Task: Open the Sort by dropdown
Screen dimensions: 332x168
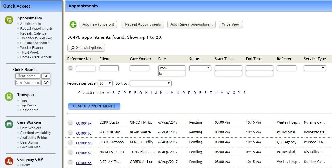Action: click(x=151, y=83)
